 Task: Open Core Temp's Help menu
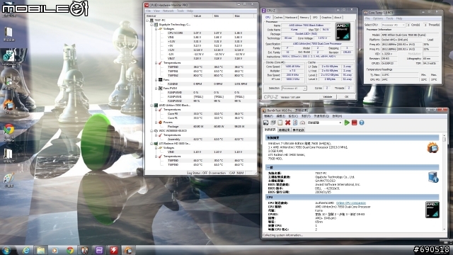click(399, 18)
